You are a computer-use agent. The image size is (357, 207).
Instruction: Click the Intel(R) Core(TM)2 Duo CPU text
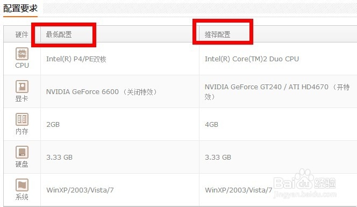coord(252,59)
